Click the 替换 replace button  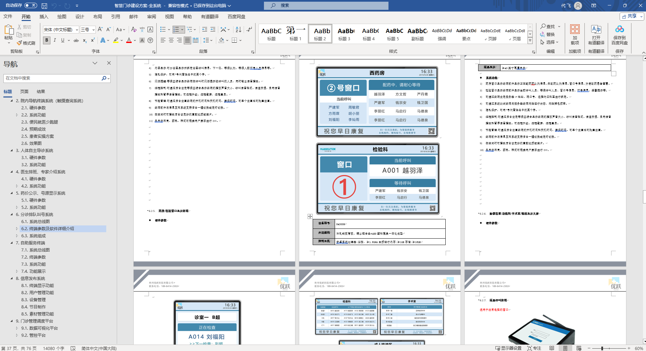(x=548, y=34)
